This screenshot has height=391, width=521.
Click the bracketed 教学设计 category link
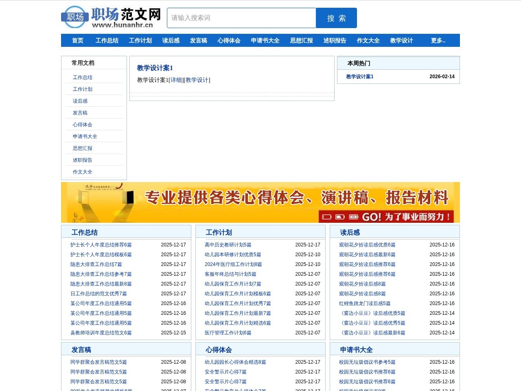tap(197, 80)
